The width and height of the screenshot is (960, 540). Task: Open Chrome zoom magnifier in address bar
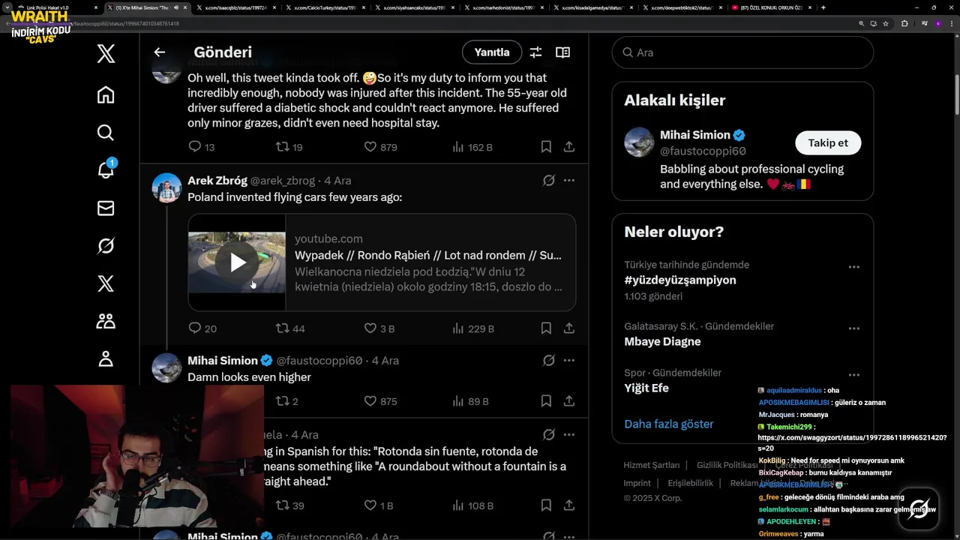[x=862, y=23]
